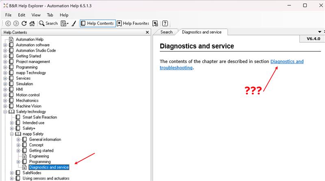
Task: Open the Help menu
Action: [x=64, y=15]
